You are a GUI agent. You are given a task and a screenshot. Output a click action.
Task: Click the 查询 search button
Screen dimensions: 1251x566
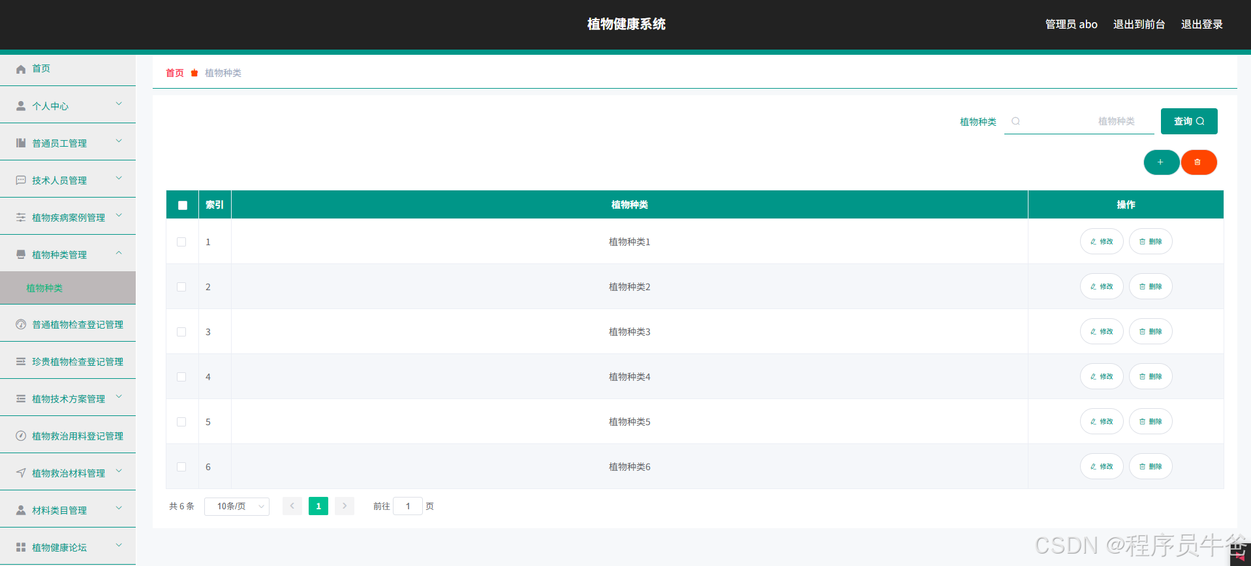coord(1189,121)
